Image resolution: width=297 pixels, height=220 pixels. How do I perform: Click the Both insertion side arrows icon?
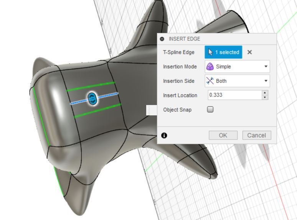pyautogui.click(x=210, y=81)
